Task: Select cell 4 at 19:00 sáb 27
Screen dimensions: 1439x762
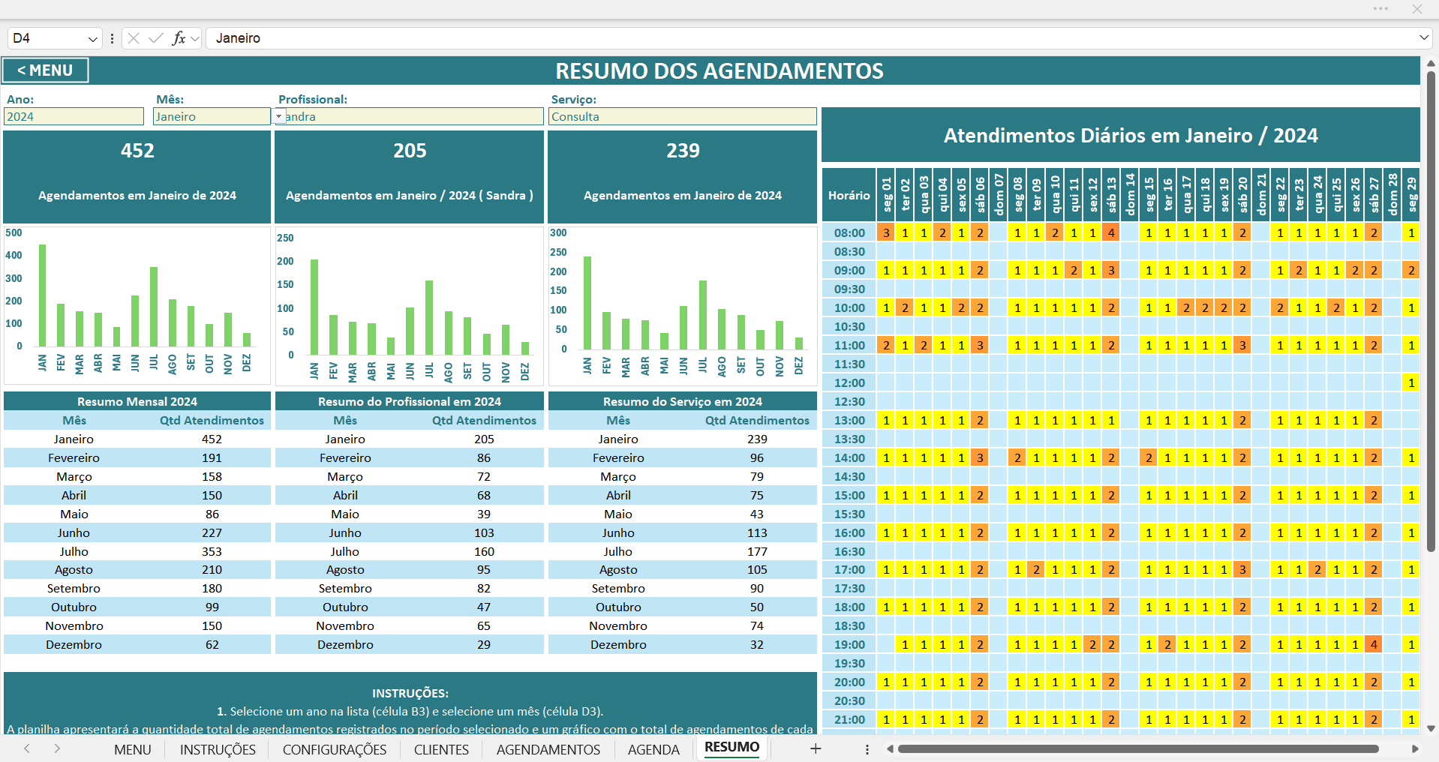Action: click(x=1374, y=644)
